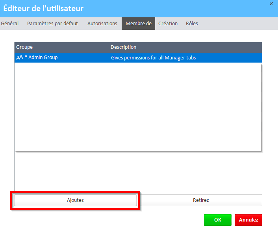Viewport: 278px width, 231px height.
Task: Confirm with the green OK button
Action: click(x=217, y=220)
